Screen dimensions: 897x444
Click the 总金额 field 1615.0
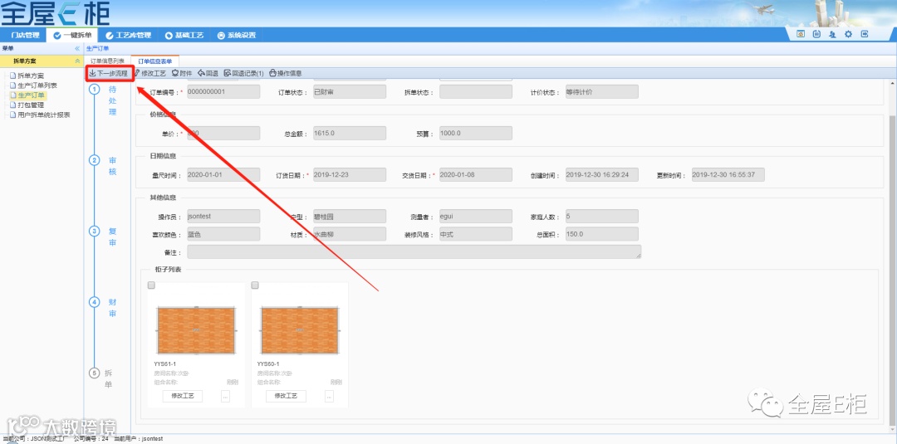pyautogui.click(x=349, y=133)
